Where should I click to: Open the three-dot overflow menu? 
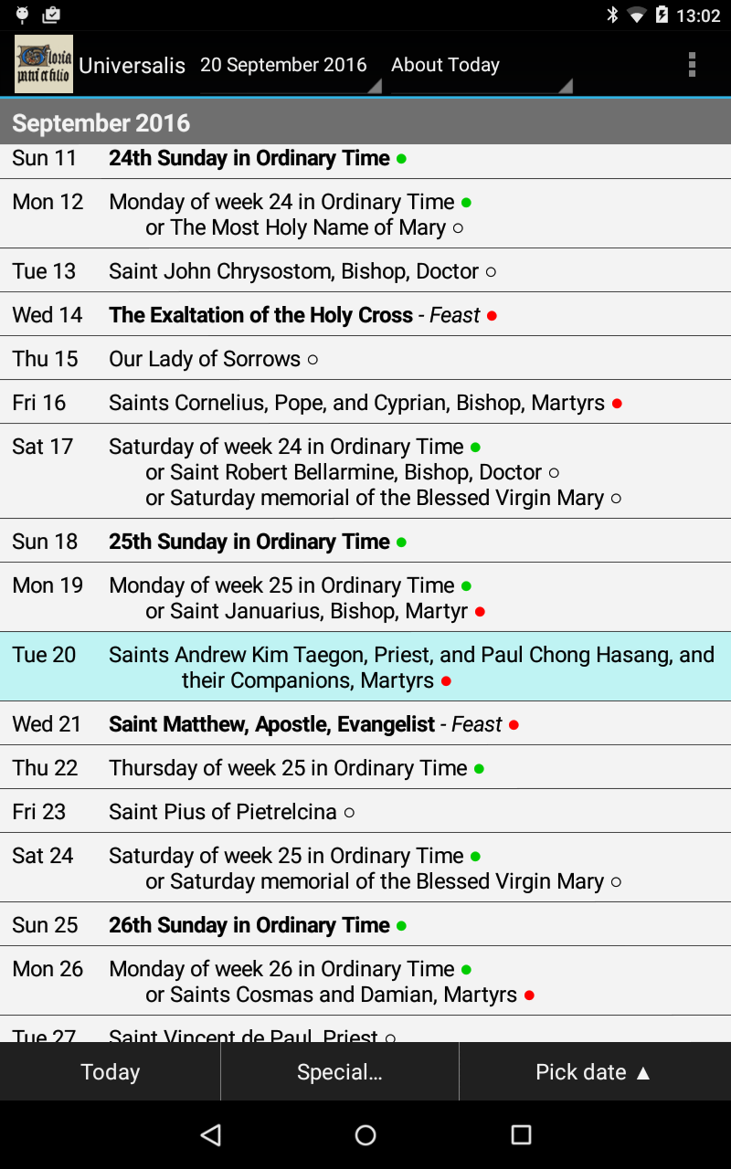pyautogui.click(x=692, y=64)
